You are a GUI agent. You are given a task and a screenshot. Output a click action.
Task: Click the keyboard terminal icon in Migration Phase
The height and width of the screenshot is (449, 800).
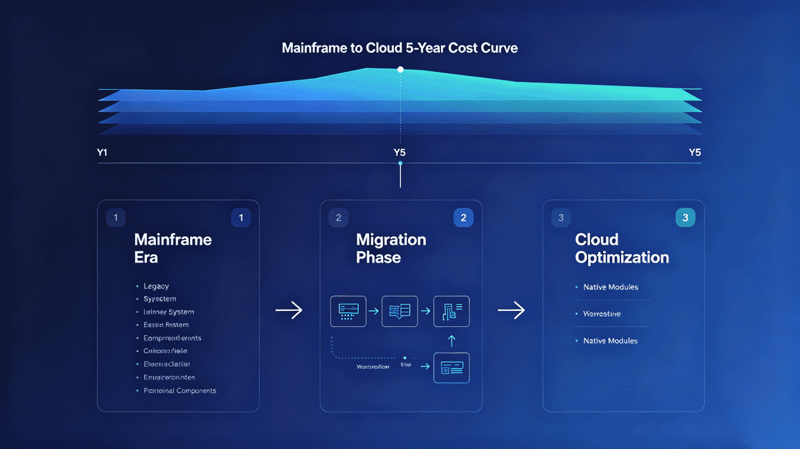coord(348,311)
